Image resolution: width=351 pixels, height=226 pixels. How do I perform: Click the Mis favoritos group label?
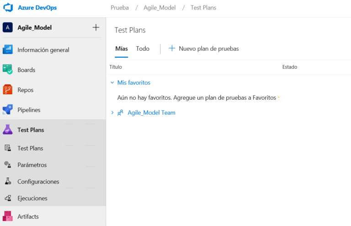(x=134, y=83)
